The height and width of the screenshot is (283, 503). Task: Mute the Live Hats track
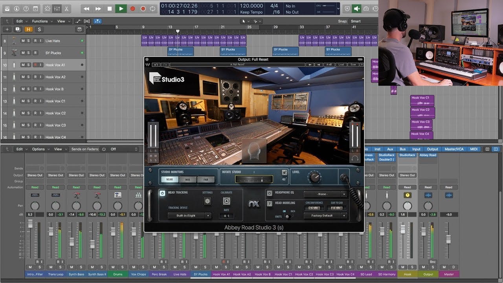coord(23,41)
